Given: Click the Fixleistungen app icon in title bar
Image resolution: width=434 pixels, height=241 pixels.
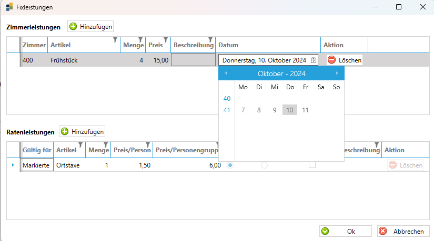Looking at the screenshot, I should click(x=9, y=7).
